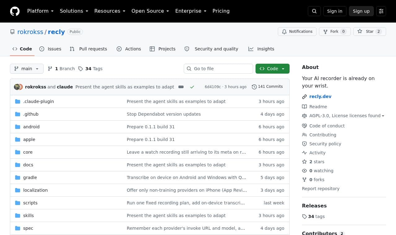396x235 pixels.
Task: Click the green checkmark commit status icon
Action: (x=192, y=87)
